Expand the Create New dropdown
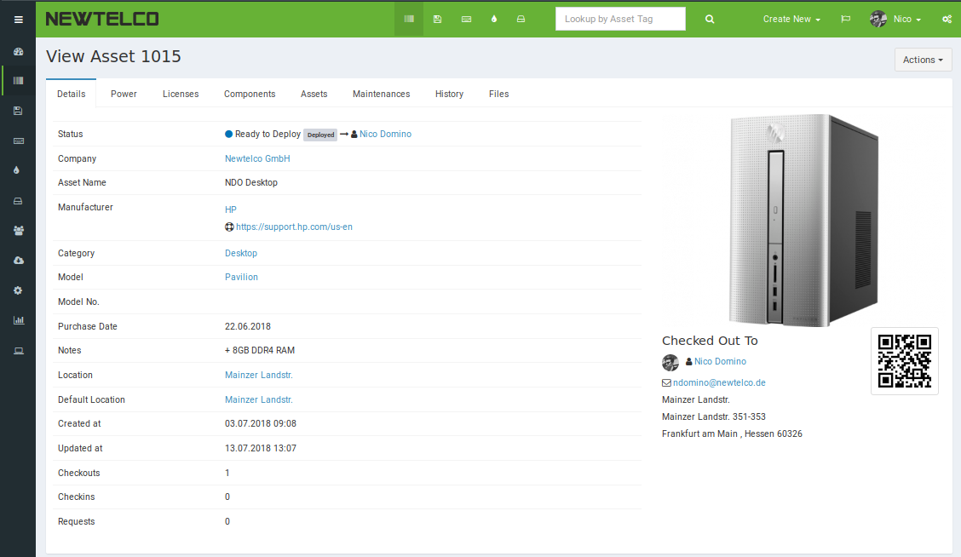 pyautogui.click(x=791, y=19)
